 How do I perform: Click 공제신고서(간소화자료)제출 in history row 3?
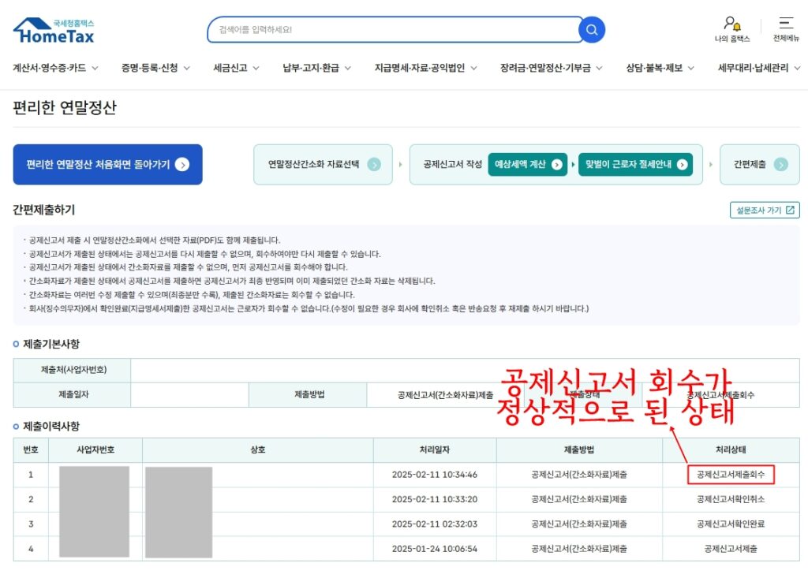coord(579,524)
